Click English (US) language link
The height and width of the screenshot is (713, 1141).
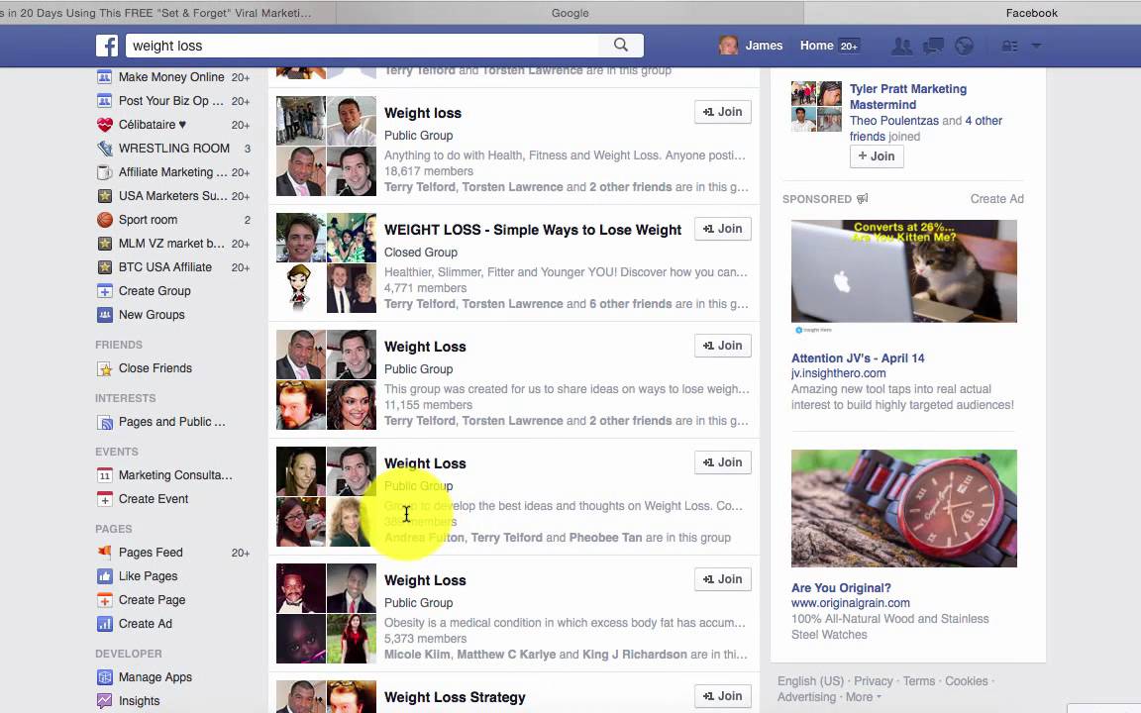coord(810,681)
